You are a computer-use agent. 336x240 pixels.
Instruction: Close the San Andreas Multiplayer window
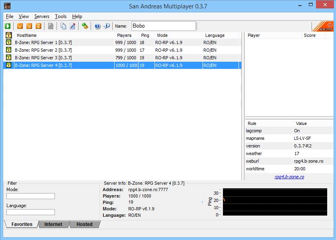(x=325, y=5)
